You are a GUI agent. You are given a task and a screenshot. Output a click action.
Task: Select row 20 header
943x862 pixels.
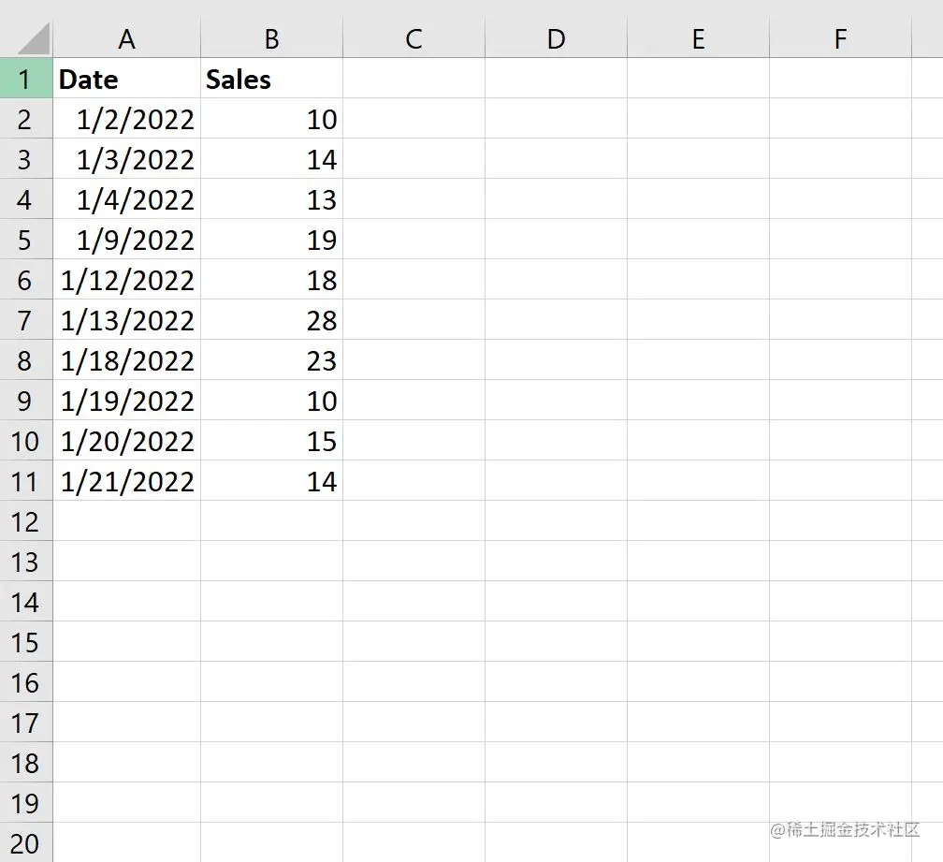25,843
